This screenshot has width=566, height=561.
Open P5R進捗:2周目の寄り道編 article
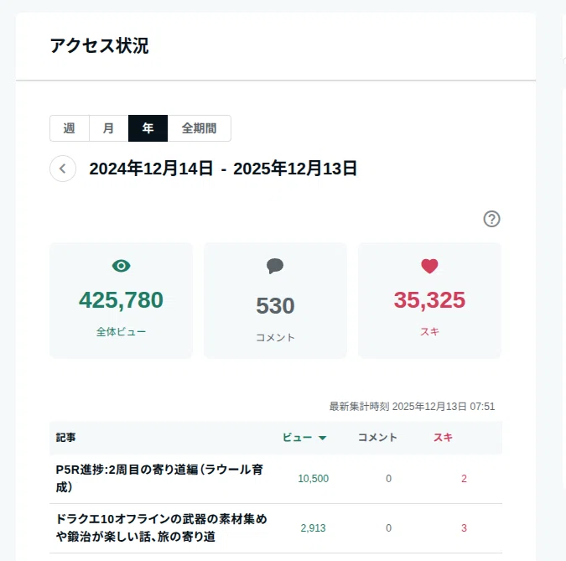(x=159, y=478)
